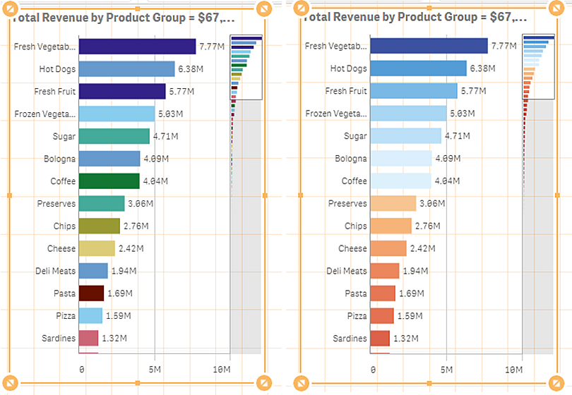Viewport: 572px width, 395px height.
Task: Click top edge square handle of left chart
Action: [138, 8]
